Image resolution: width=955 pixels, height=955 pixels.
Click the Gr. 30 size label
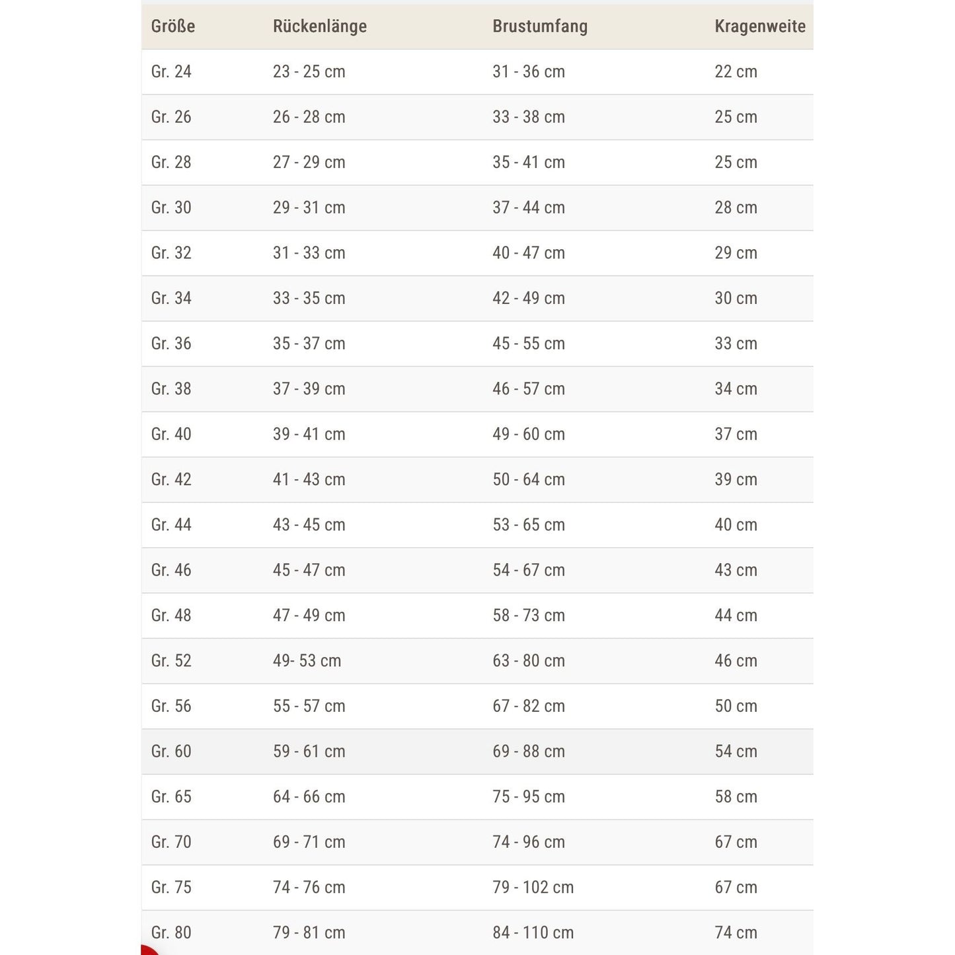(171, 208)
